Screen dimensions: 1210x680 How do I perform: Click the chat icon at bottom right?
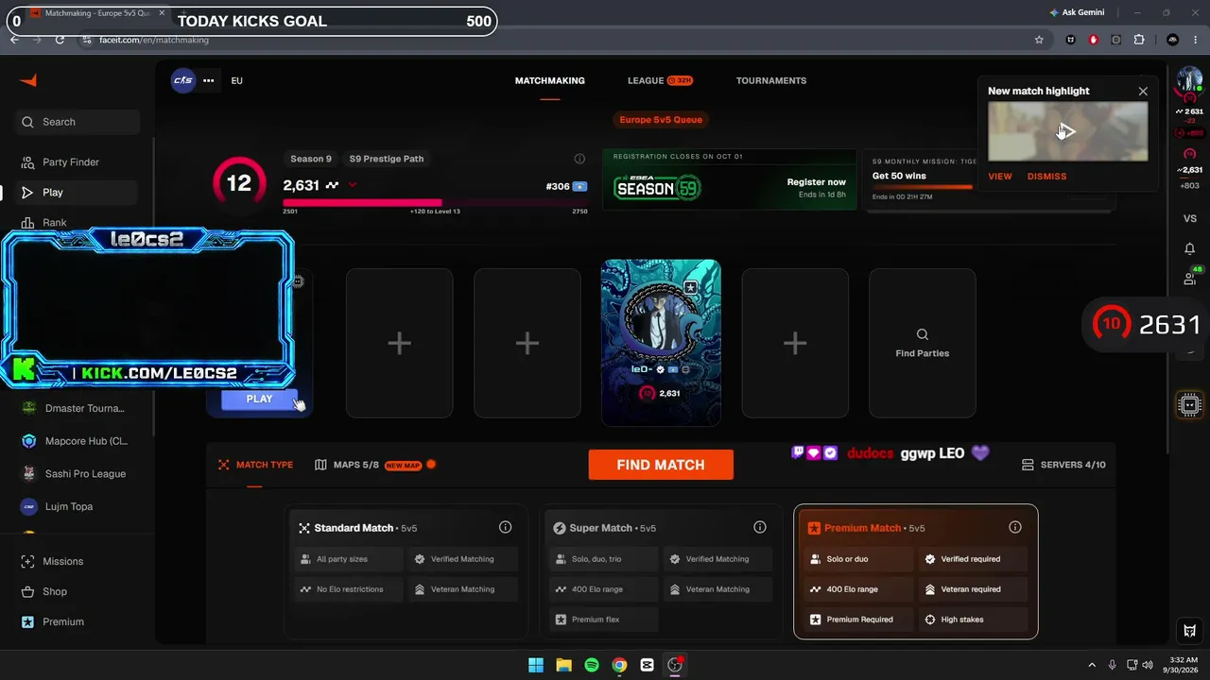point(1189,630)
